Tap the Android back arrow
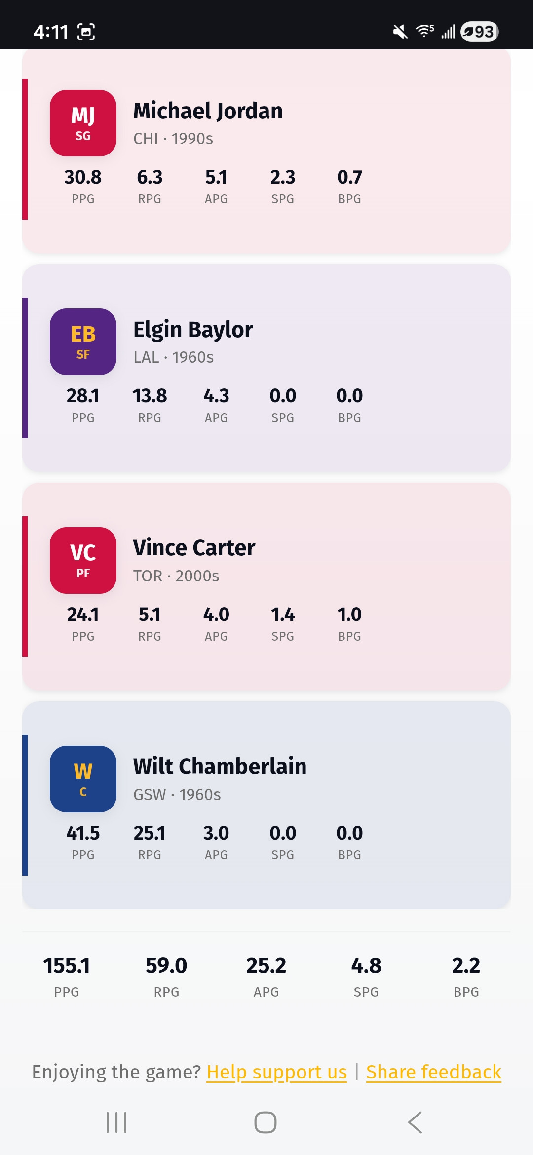Image resolution: width=533 pixels, height=1155 pixels. 415,1122
